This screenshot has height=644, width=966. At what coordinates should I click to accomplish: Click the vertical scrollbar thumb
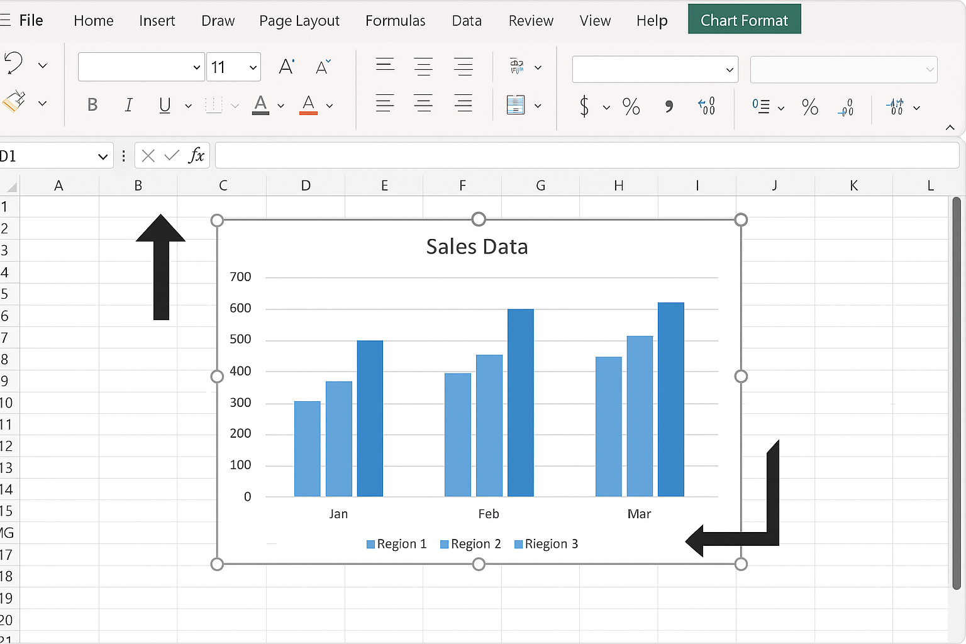[957, 394]
